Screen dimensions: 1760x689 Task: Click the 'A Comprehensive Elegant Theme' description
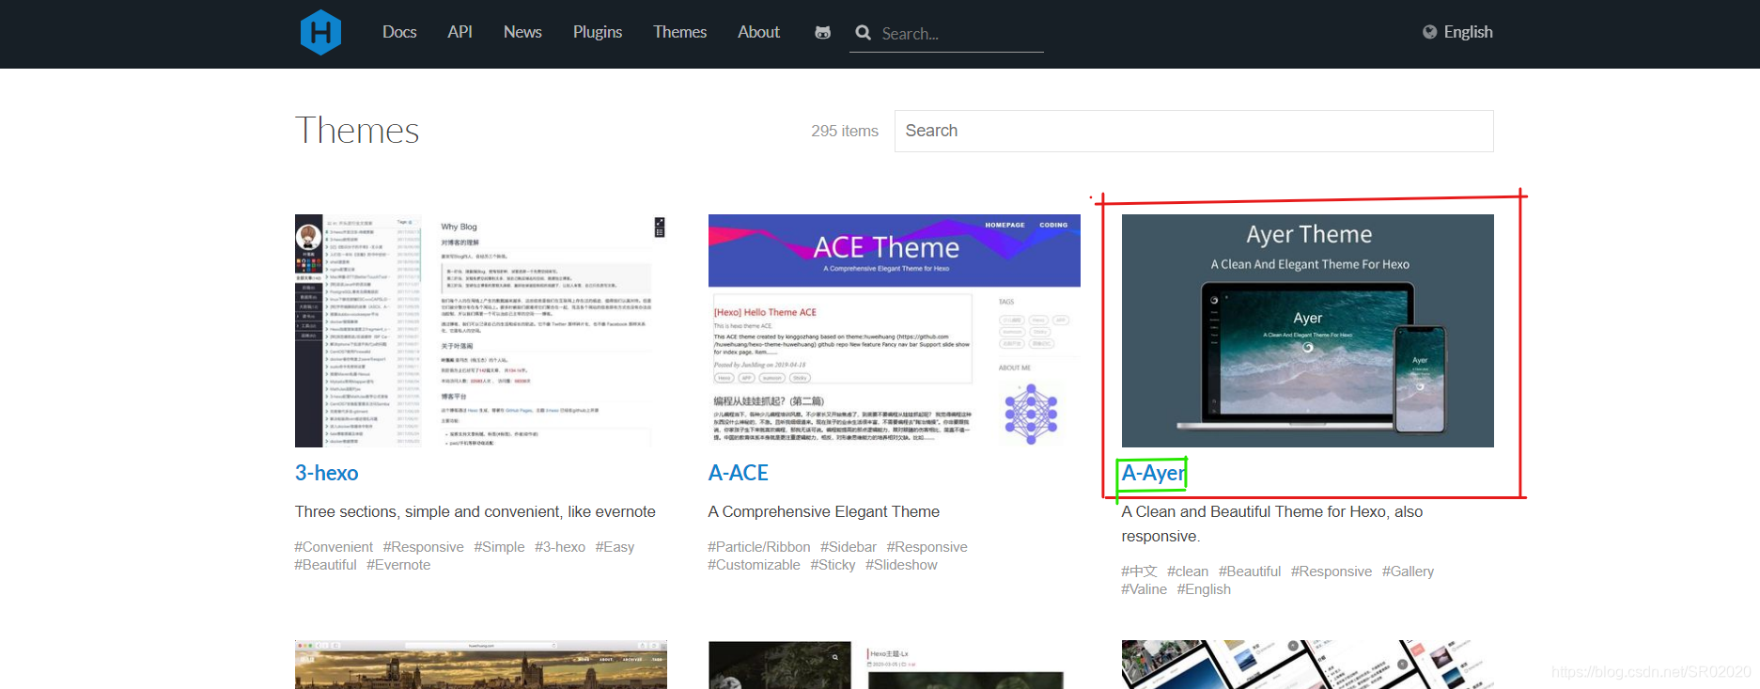[823, 512]
